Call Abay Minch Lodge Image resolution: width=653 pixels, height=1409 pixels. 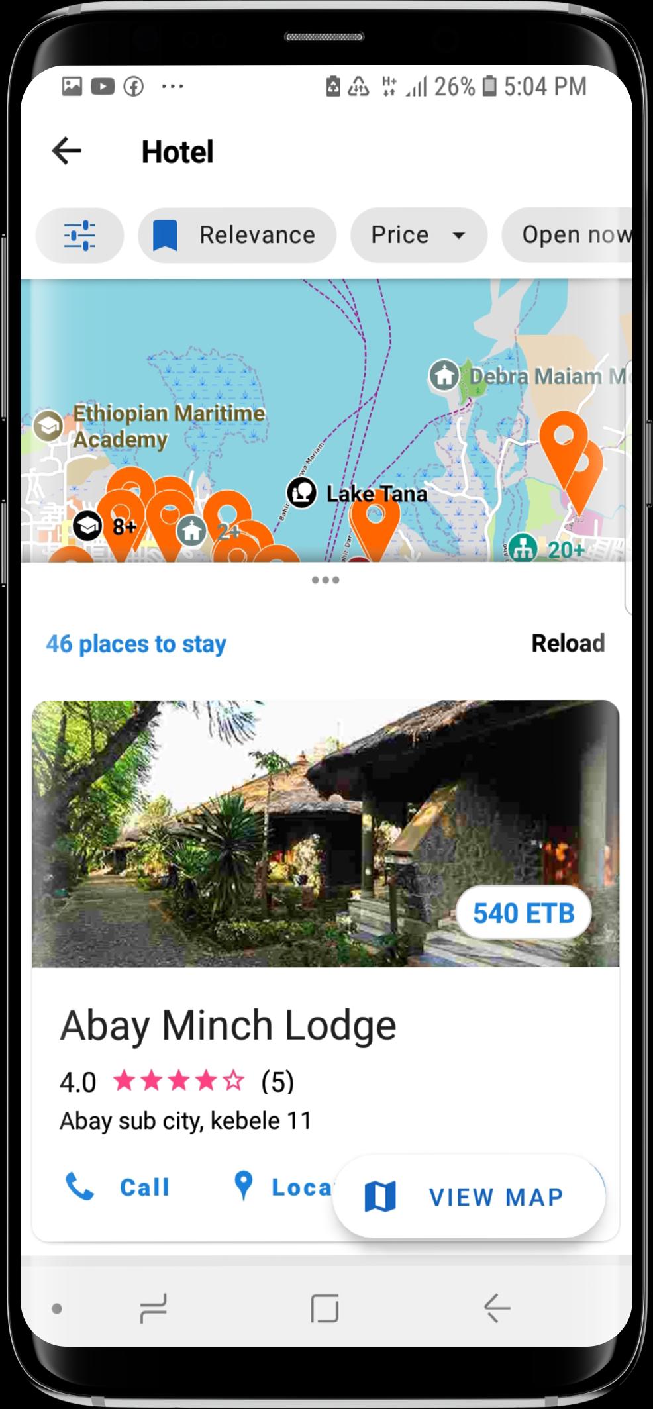(117, 1187)
